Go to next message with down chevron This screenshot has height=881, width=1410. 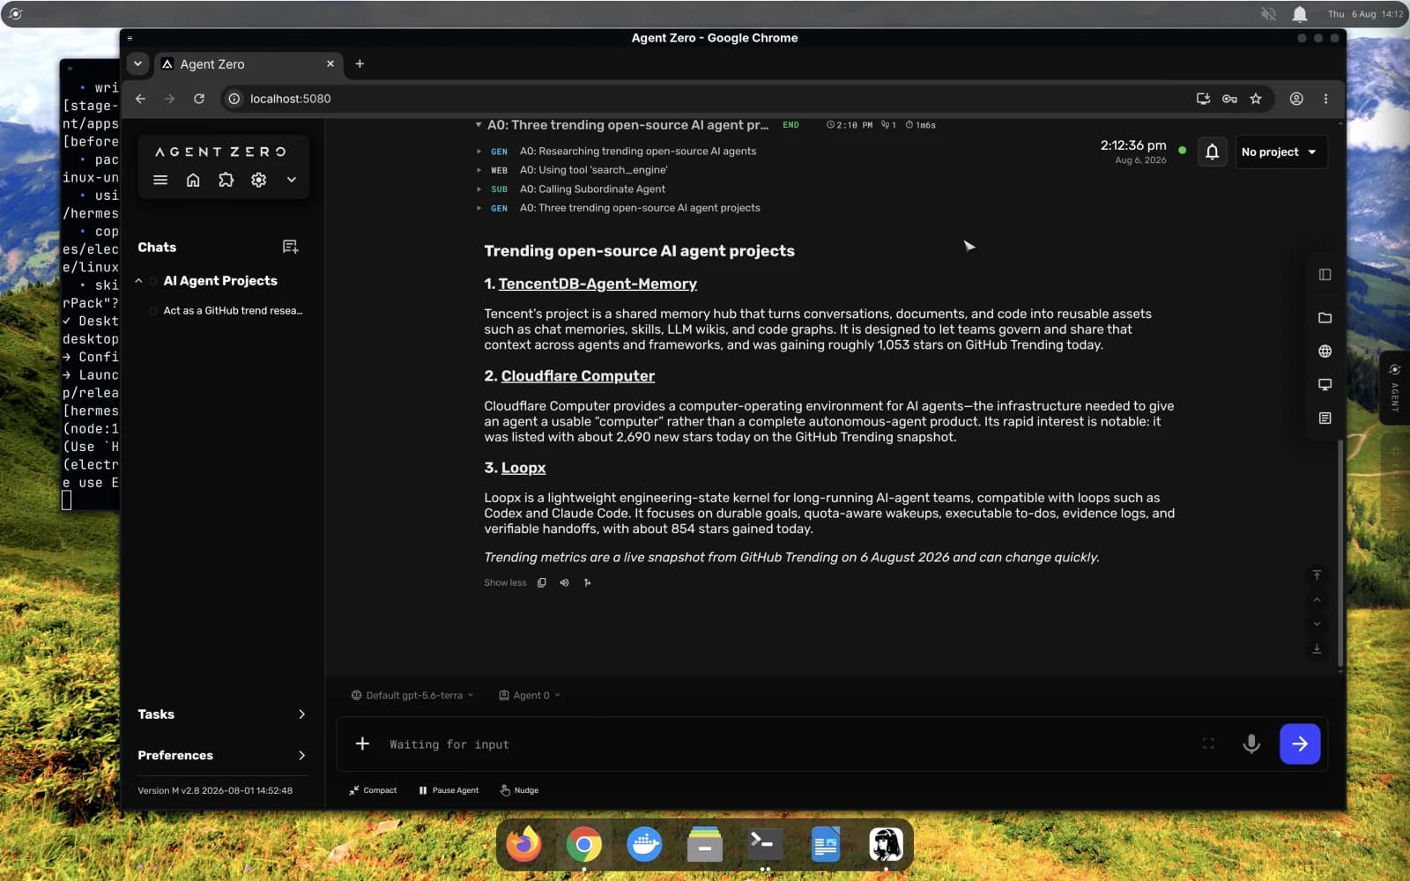(1317, 624)
